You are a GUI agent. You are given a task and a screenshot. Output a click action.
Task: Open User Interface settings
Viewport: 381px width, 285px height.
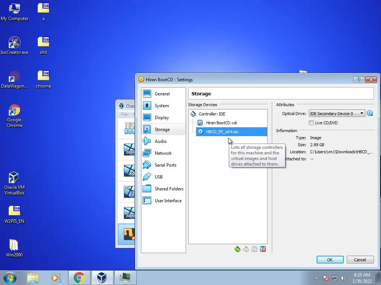tap(163, 200)
